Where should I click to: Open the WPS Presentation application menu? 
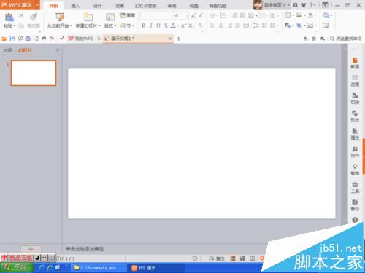click(x=20, y=5)
